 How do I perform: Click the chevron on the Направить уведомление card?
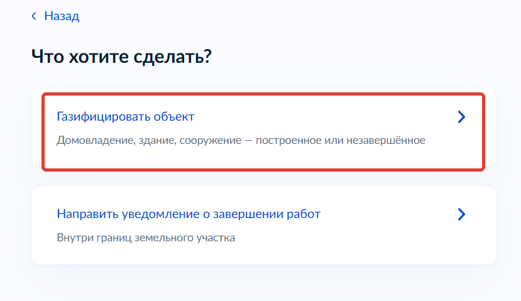click(x=461, y=214)
